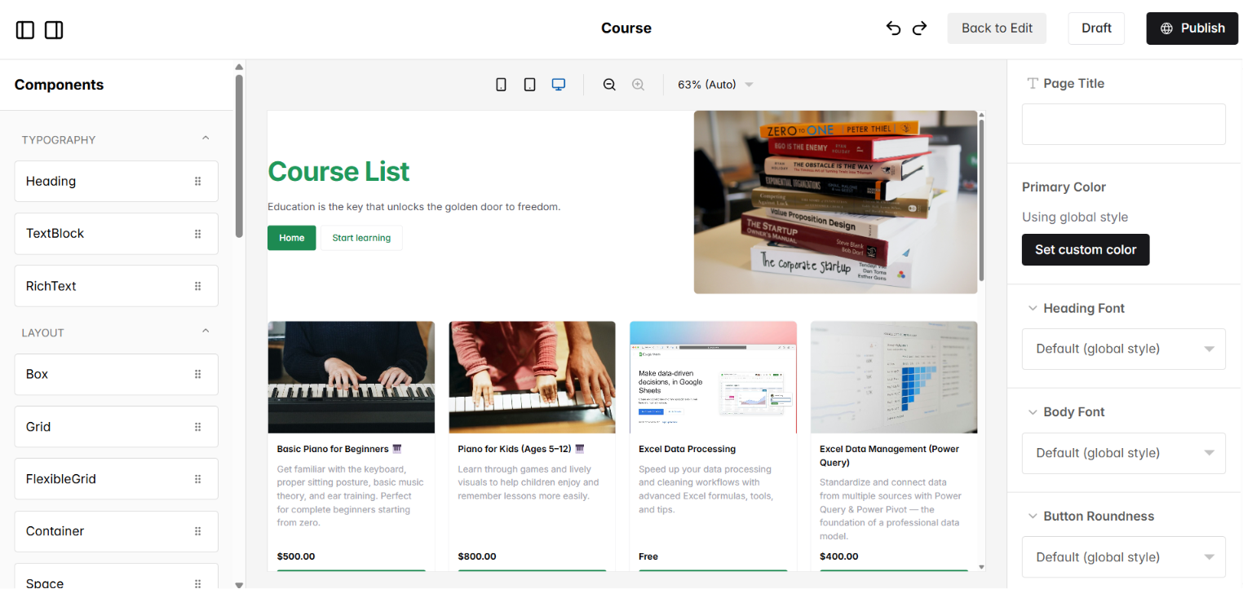This screenshot has height=589, width=1243.
Task: Zoom out the canvas
Action: click(x=609, y=85)
